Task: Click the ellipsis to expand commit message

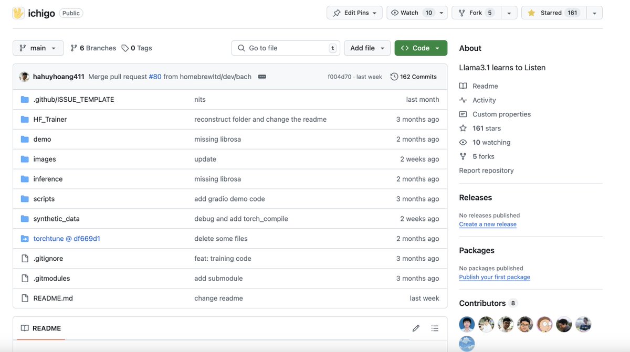Action: click(262, 77)
